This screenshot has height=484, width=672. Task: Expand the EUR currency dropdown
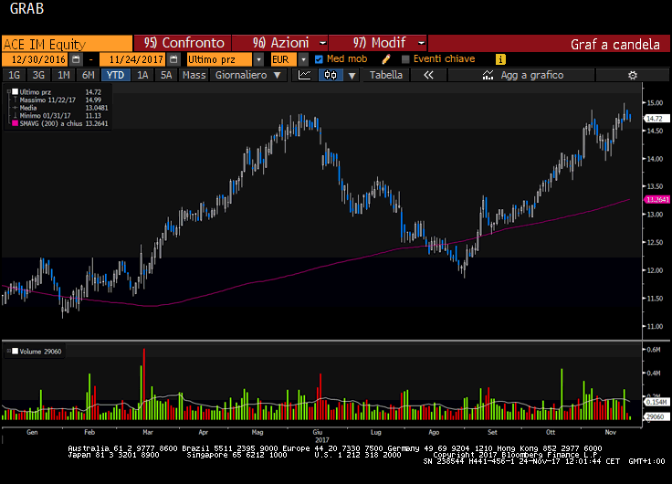pos(302,59)
